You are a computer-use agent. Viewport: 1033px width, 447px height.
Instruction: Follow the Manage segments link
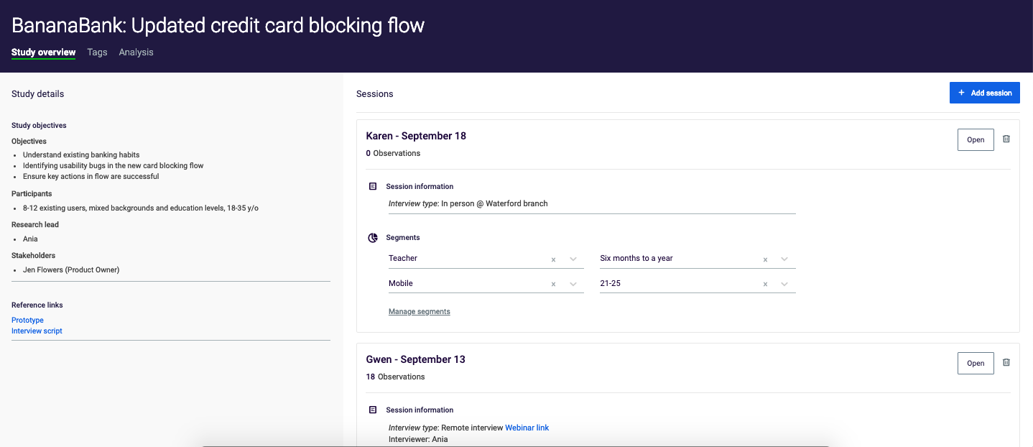click(x=420, y=312)
